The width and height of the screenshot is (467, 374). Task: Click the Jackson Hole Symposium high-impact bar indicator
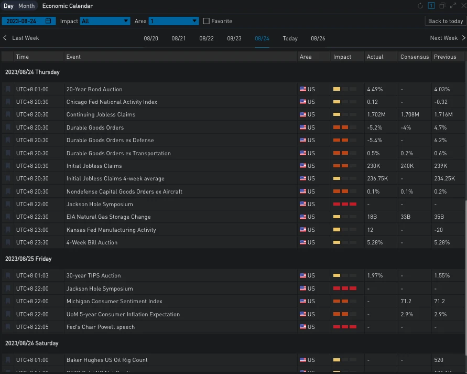(344, 204)
